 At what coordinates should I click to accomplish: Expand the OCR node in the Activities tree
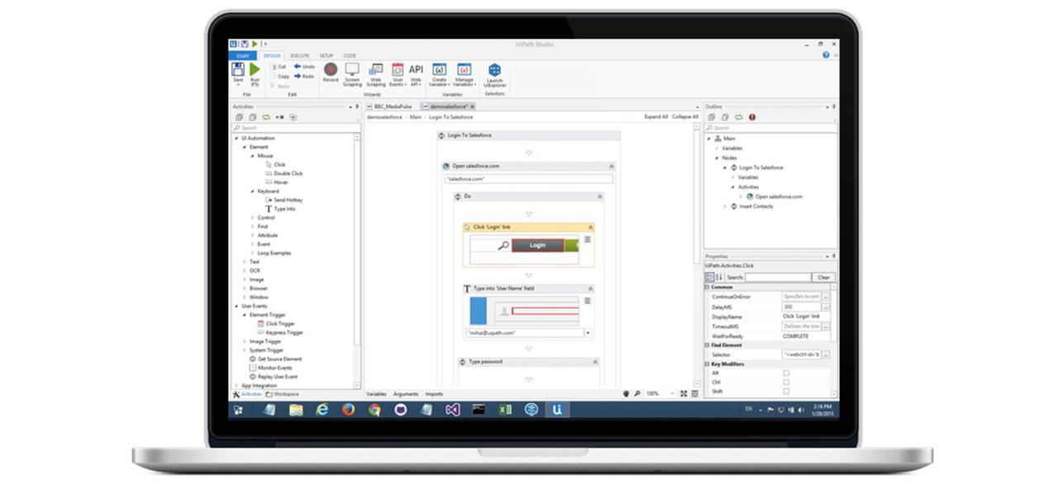pos(245,271)
